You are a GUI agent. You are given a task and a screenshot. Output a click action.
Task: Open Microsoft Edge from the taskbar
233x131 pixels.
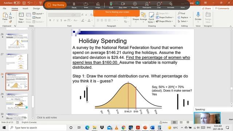87,128
